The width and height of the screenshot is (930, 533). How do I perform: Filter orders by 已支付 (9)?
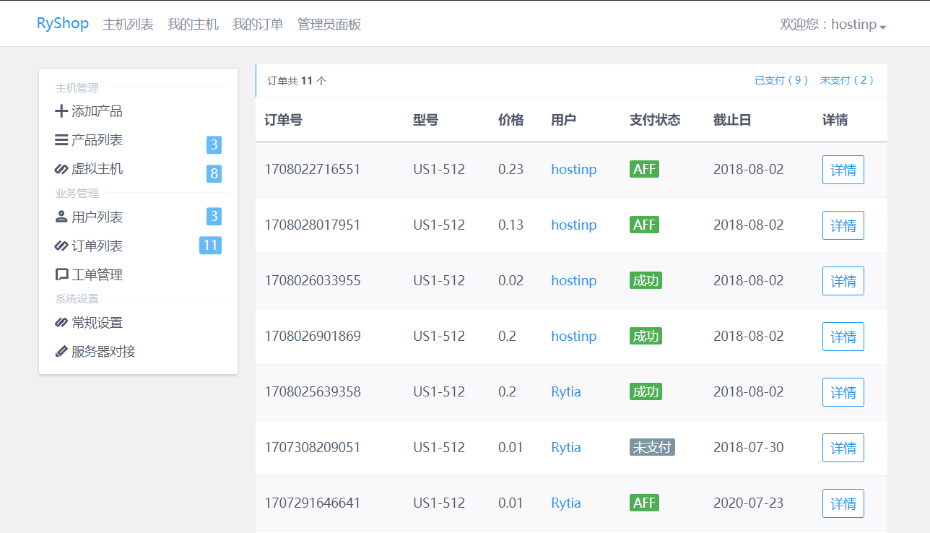[x=781, y=80]
